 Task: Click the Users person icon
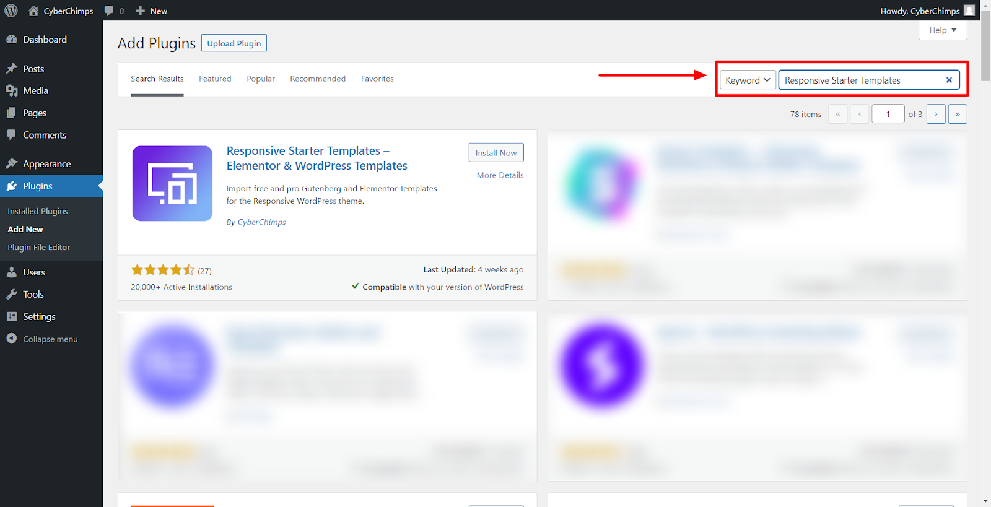12,272
